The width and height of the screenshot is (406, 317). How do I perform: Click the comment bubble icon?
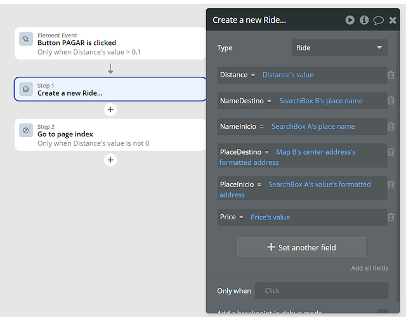click(x=379, y=20)
